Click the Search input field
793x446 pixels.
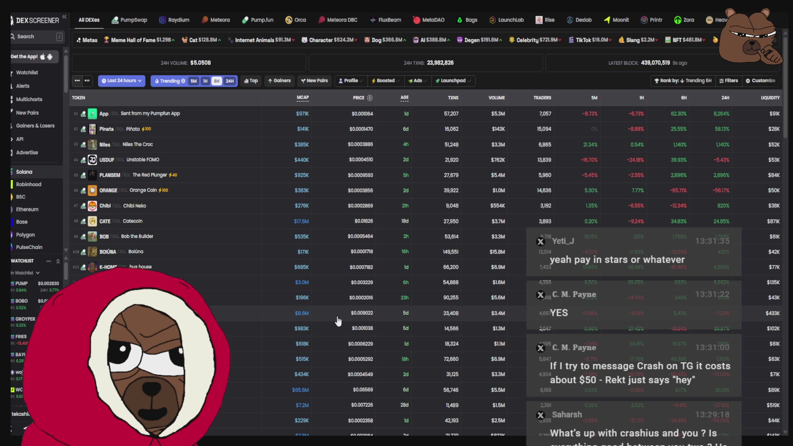pos(37,37)
